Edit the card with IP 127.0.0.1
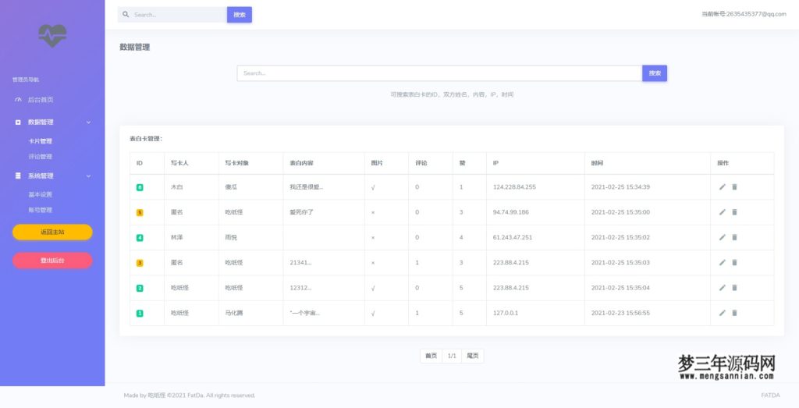The image size is (799, 408). (722, 313)
